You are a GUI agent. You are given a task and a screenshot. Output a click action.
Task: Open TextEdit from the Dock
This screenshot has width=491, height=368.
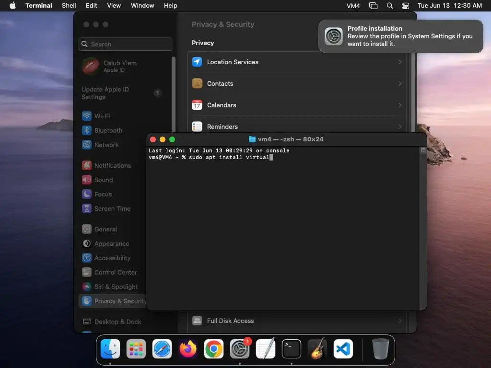pyautogui.click(x=266, y=349)
